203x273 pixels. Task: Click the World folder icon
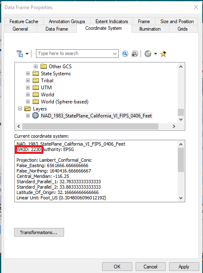[36, 95]
